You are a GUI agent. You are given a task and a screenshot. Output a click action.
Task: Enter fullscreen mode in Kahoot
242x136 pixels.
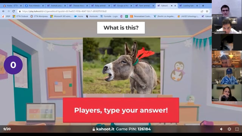click(x=237, y=129)
